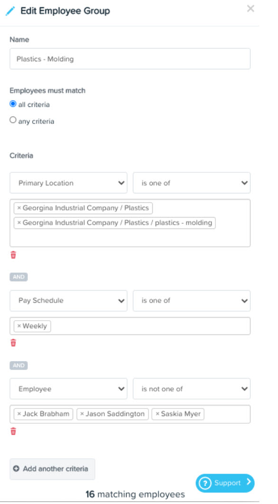
Task: Remove Georgina Industrial Company / Plastics tag
Action: [19, 208]
